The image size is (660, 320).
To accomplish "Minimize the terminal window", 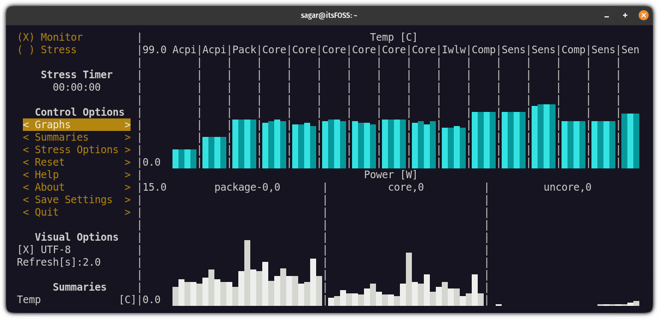I will pyautogui.click(x=606, y=15).
